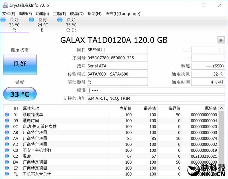Open the 帮助(H) menu
The width and height of the screenshot is (228, 179).
point(94,14)
